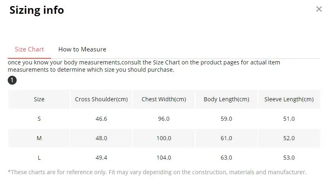
Task: Select the S size row label
Action: point(39,119)
